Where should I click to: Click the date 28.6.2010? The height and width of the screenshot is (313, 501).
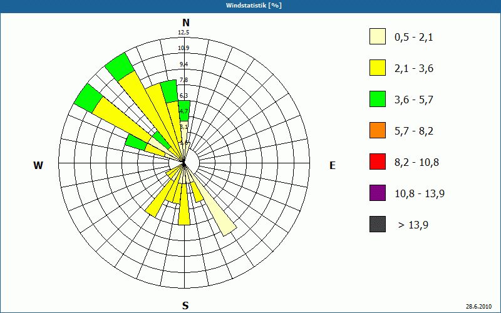pyautogui.click(x=478, y=306)
